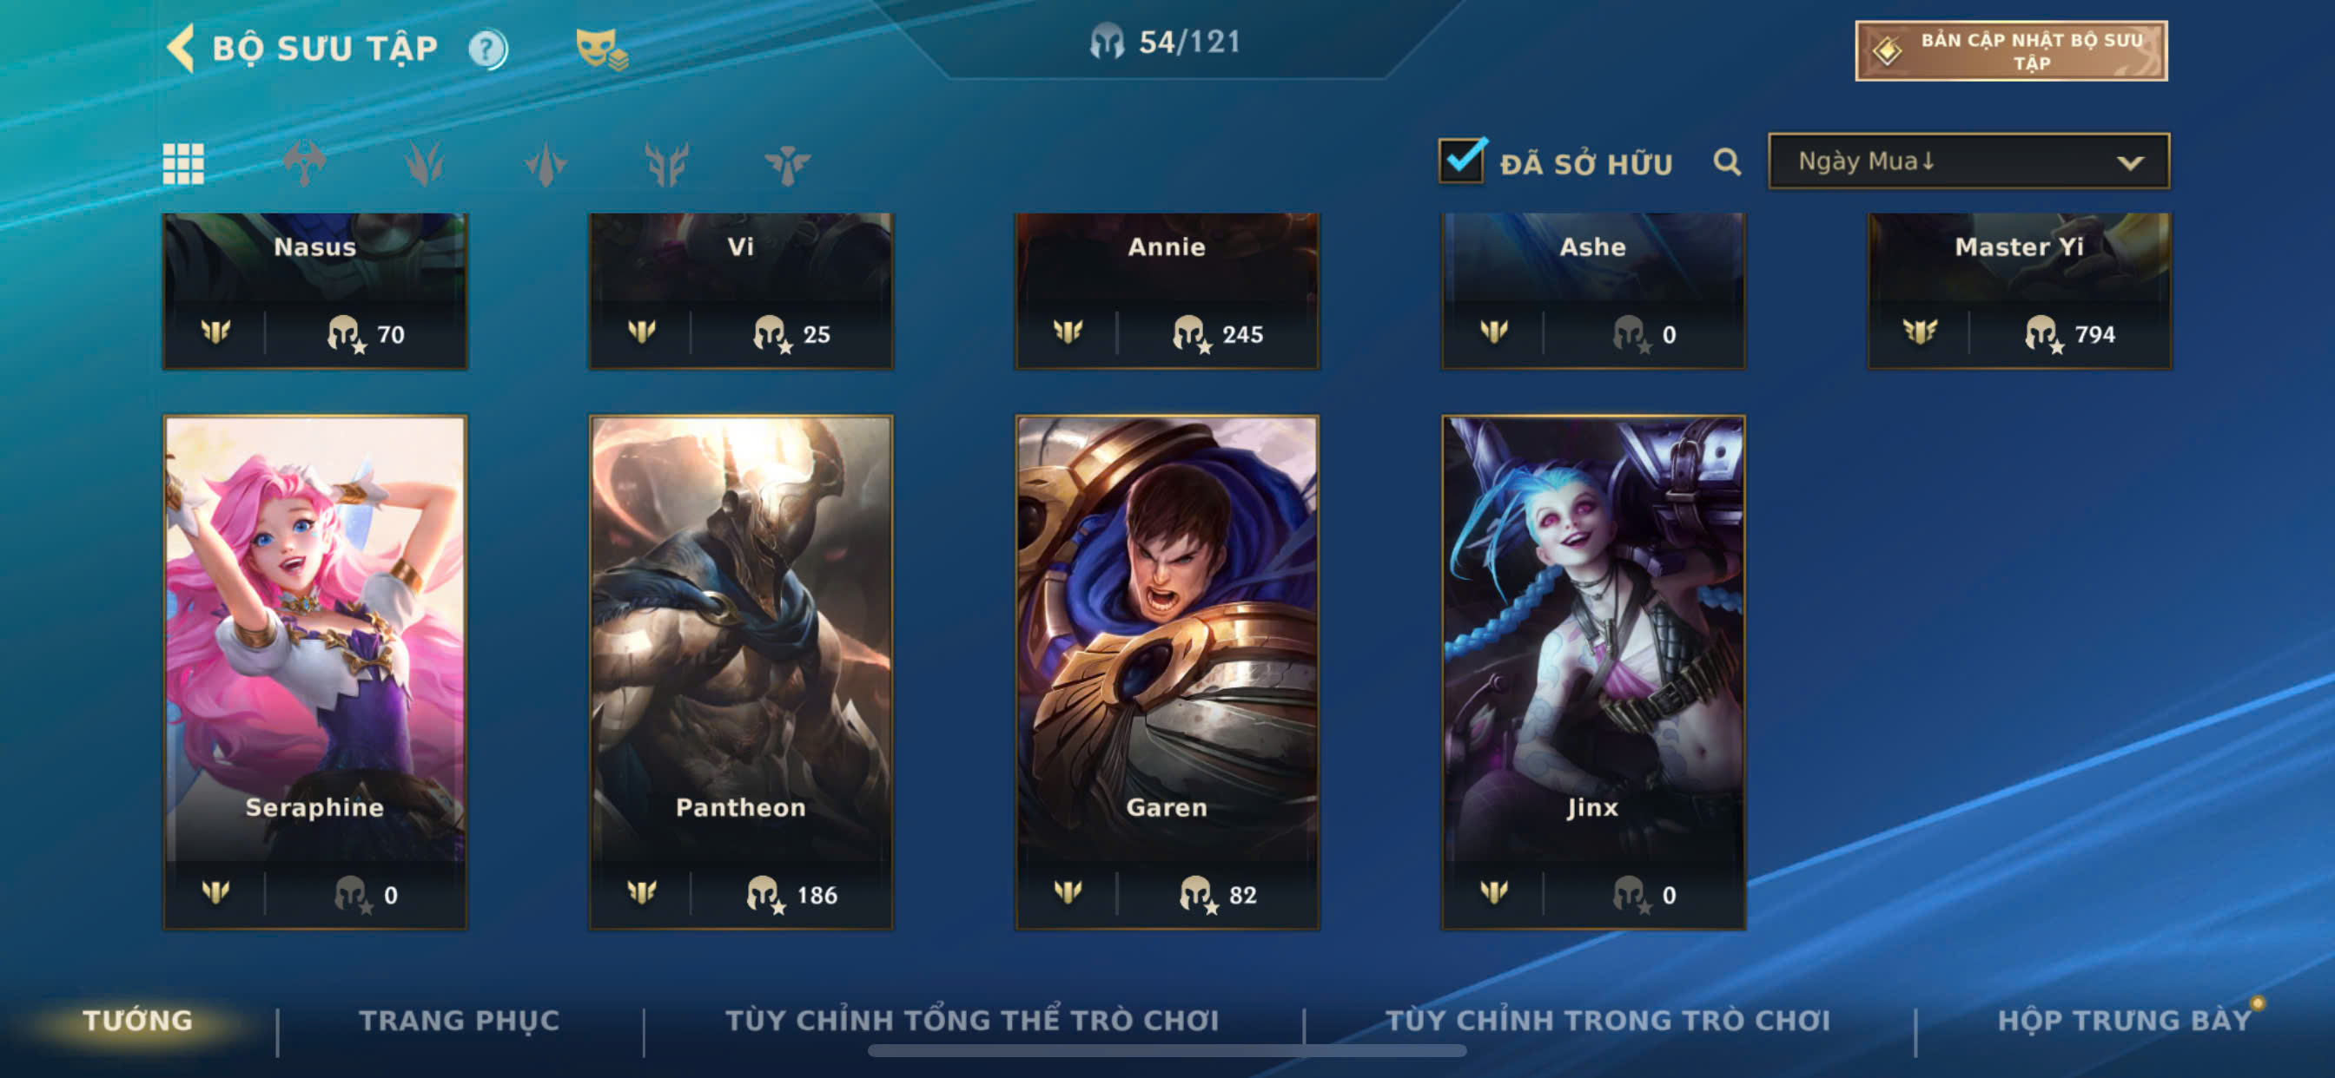Filter by the first role emblem icon
2335x1078 pixels.
pos(304,164)
